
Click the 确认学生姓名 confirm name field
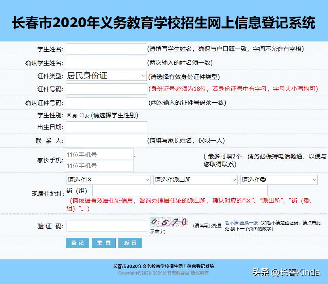point(106,62)
